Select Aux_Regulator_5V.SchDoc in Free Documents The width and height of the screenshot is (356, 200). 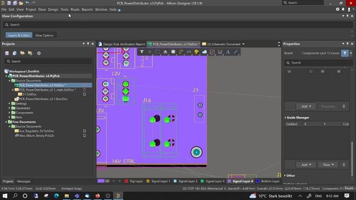click(x=37, y=131)
